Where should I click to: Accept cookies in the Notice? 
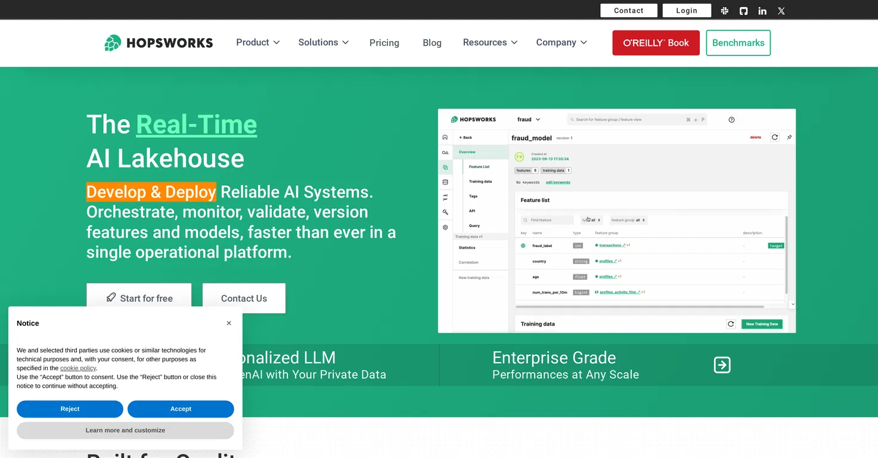point(181,409)
